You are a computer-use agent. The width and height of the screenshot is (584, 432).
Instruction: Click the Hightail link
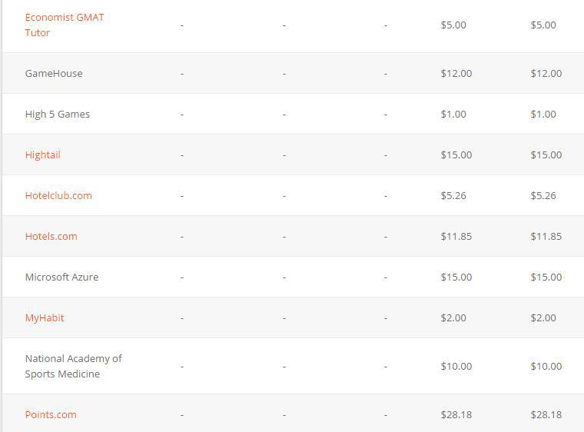point(42,155)
